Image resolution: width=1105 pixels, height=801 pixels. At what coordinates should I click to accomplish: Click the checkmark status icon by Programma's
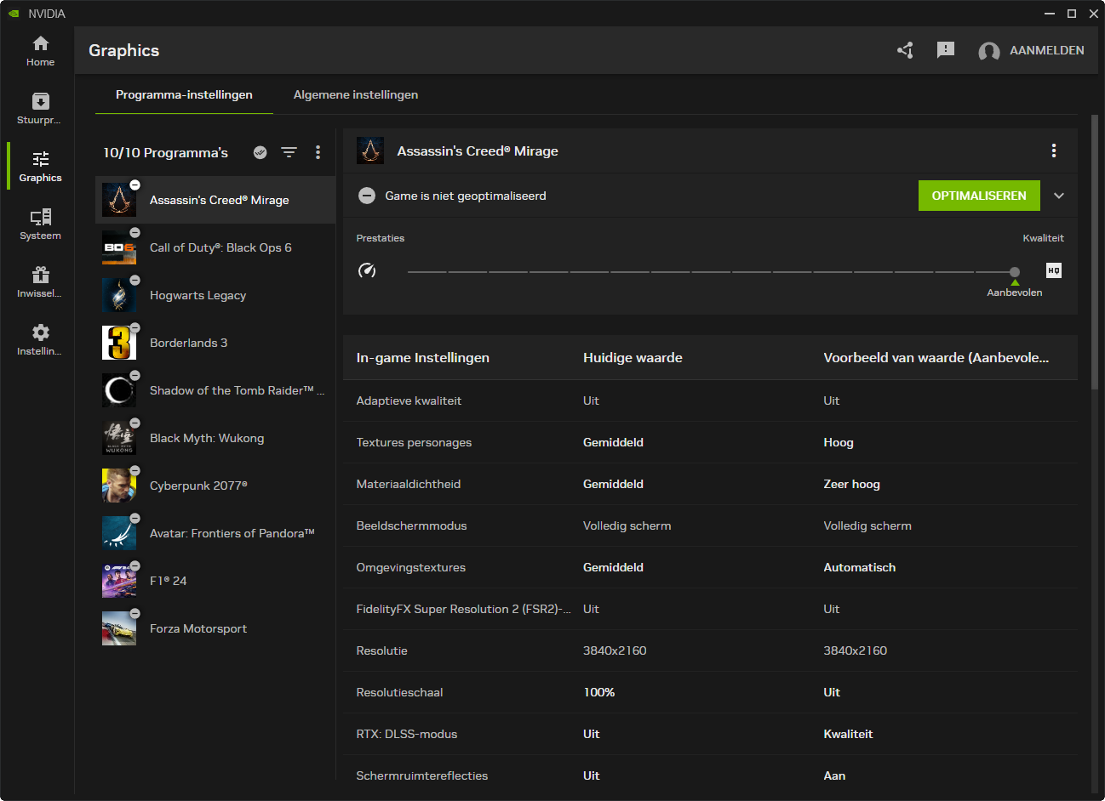coord(261,152)
